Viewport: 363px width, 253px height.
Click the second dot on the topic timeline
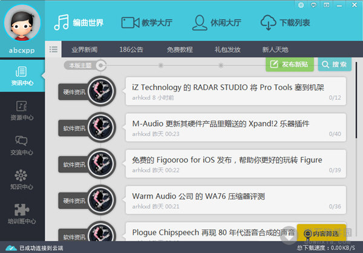[x=161, y=65]
